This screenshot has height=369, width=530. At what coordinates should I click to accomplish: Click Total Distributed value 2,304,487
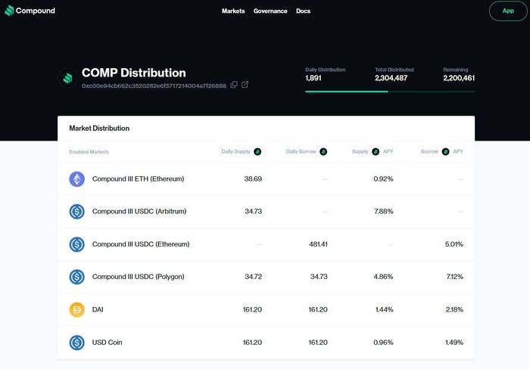[391, 78]
